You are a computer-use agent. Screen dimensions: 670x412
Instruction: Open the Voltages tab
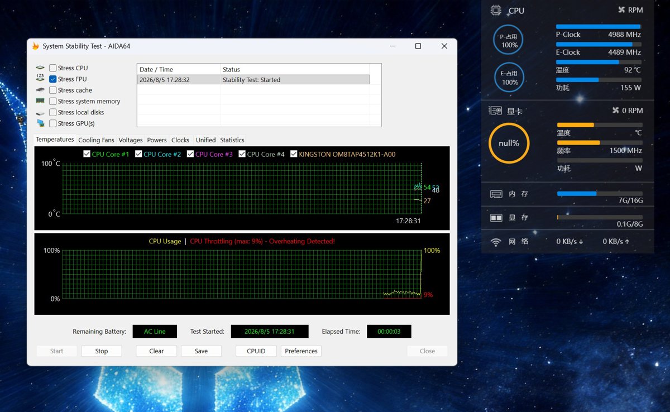coord(131,140)
